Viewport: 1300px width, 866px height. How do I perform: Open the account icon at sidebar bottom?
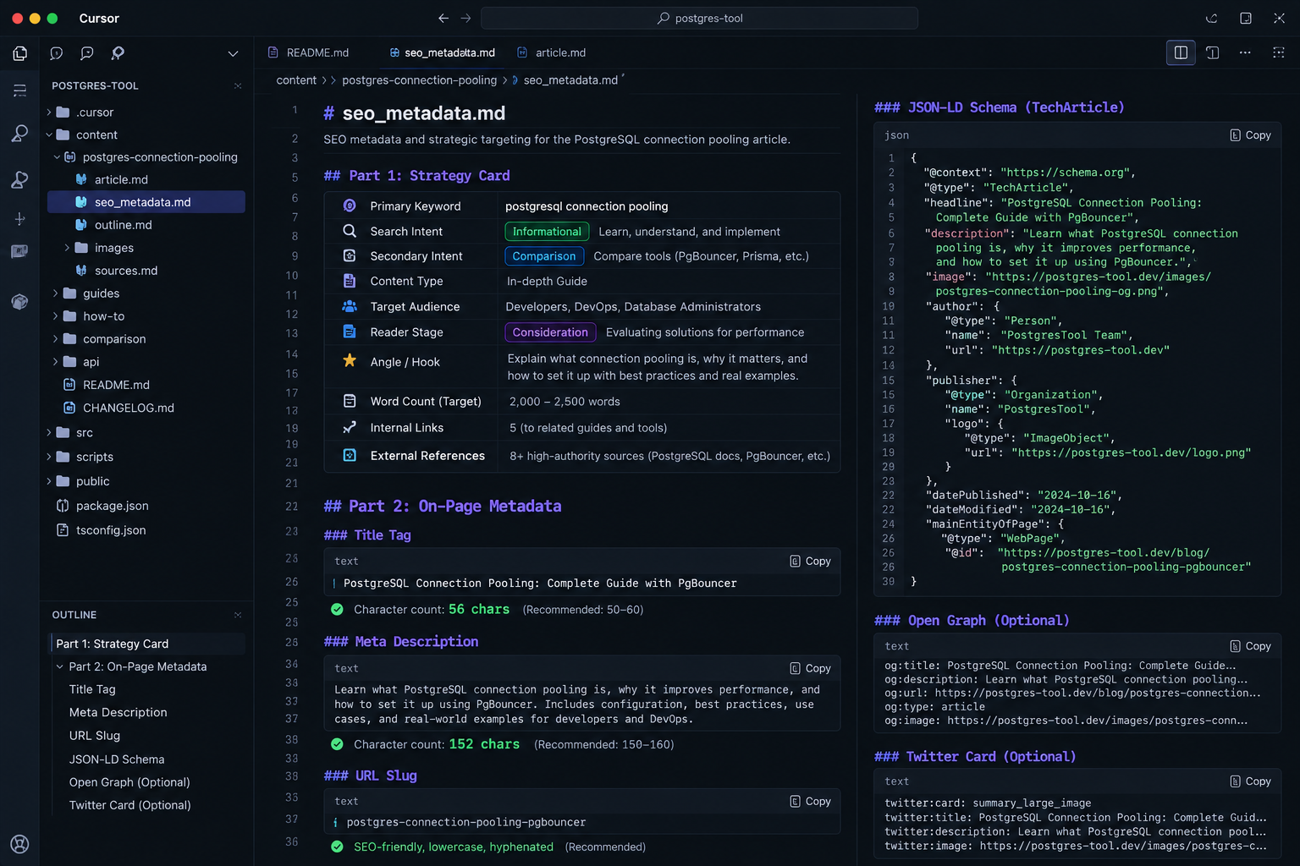point(19,844)
